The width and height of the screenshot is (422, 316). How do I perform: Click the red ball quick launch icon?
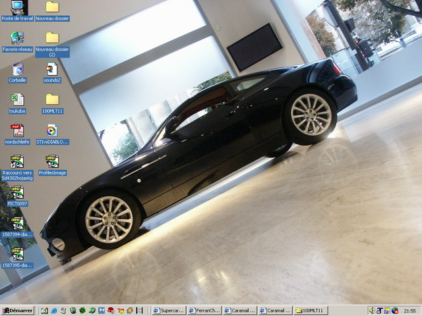(x=111, y=311)
